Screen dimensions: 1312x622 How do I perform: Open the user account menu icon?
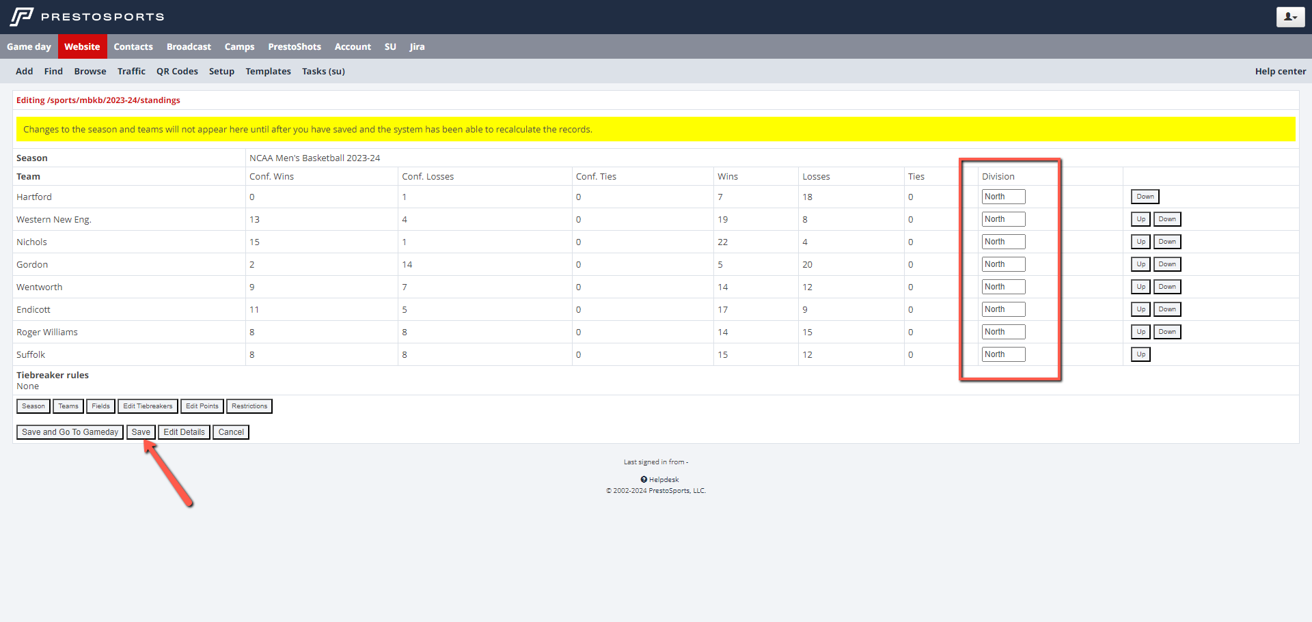(x=1289, y=17)
